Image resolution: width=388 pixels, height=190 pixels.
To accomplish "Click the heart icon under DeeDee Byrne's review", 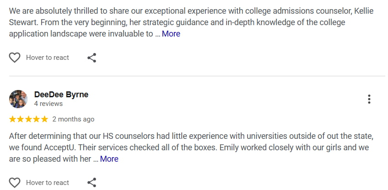I will (x=15, y=183).
